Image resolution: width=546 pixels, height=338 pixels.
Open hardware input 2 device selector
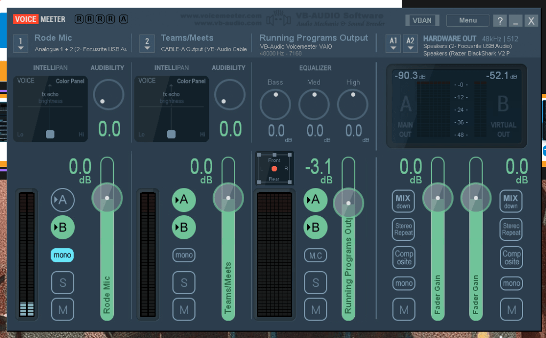click(147, 44)
